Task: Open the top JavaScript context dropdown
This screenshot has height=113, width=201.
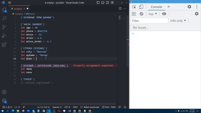Action: click(153, 14)
